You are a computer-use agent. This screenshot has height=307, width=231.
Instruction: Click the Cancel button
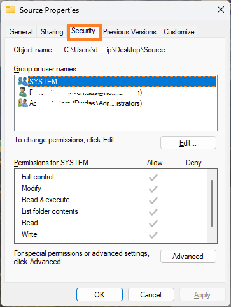151,295
